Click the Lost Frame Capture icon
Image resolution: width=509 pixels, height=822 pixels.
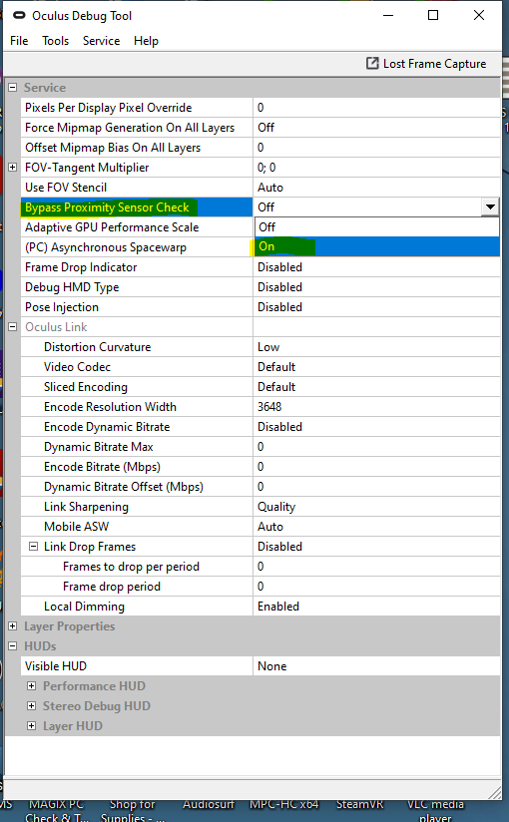[x=372, y=64]
